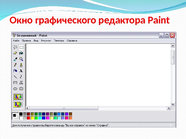Select the Pencil tool
Viewport: 186px width, 139px height.
click(x=15, y=65)
